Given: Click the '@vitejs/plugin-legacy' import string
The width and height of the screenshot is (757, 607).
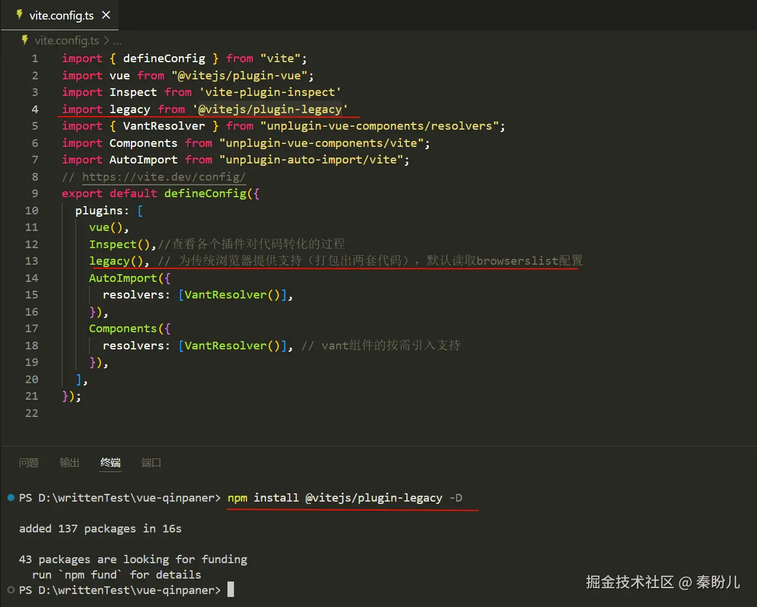Looking at the screenshot, I should point(270,109).
